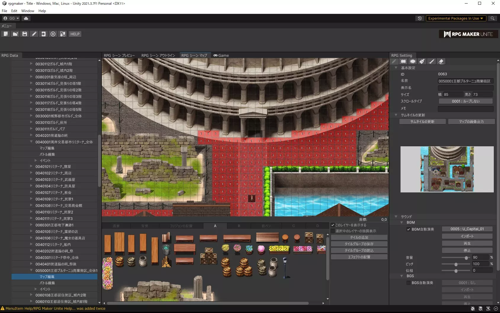
Task: Select the eraser tool
Action: pyautogui.click(x=441, y=61)
